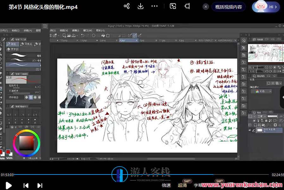Click the share icon in the top bar
284x190 pixels.
click(127, 6)
